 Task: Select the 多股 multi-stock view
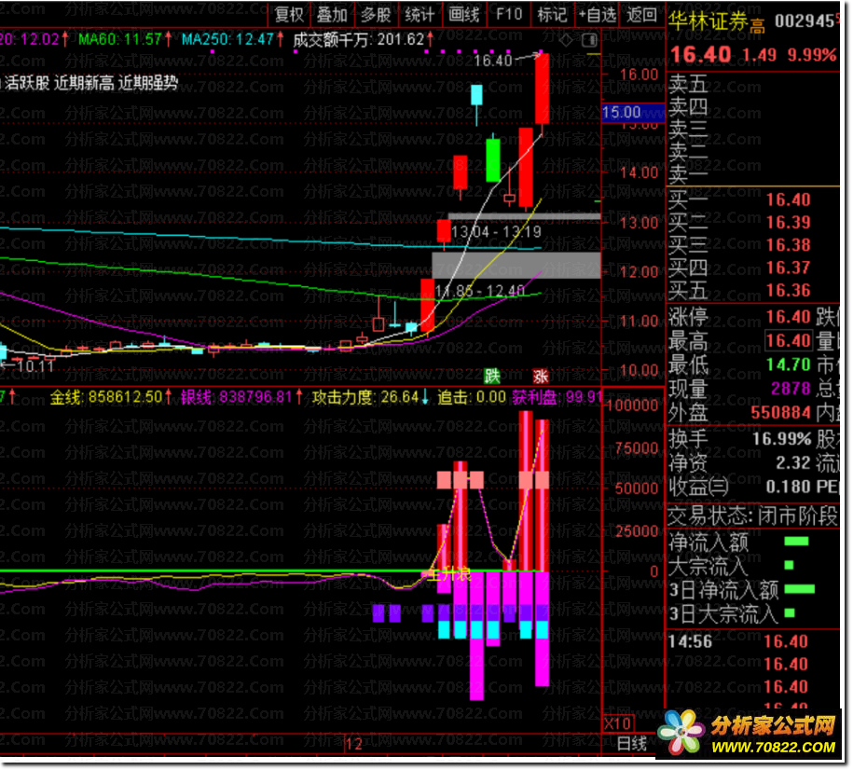(x=377, y=15)
